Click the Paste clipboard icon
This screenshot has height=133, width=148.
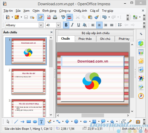90,17
